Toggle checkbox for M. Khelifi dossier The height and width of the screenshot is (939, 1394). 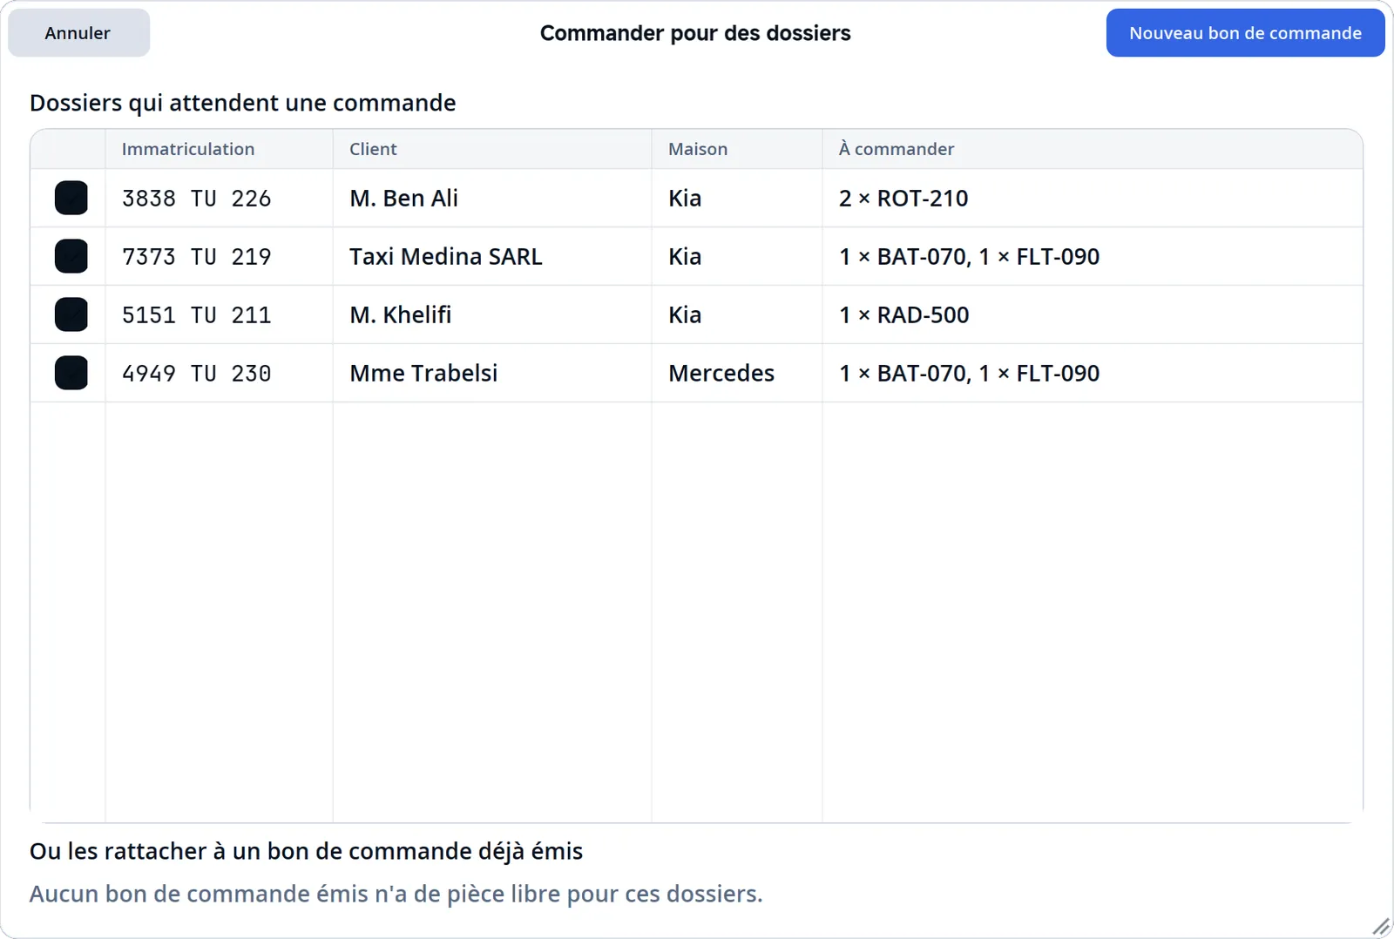(x=71, y=314)
